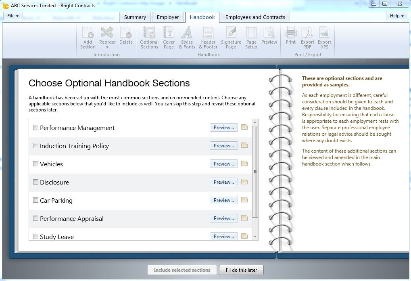The image size is (411, 281).
Task: Open Styles & Fonts settings
Action: coord(187,38)
